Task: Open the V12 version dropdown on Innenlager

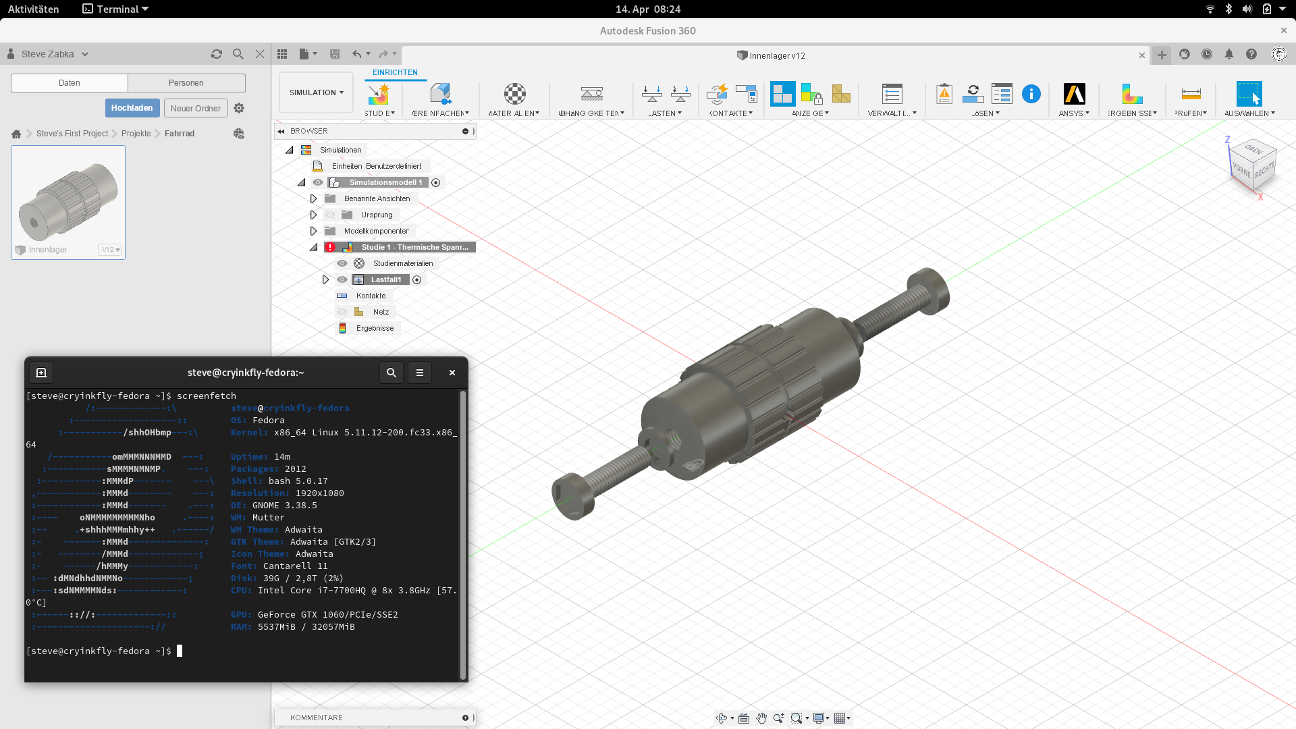Action: point(110,250)
